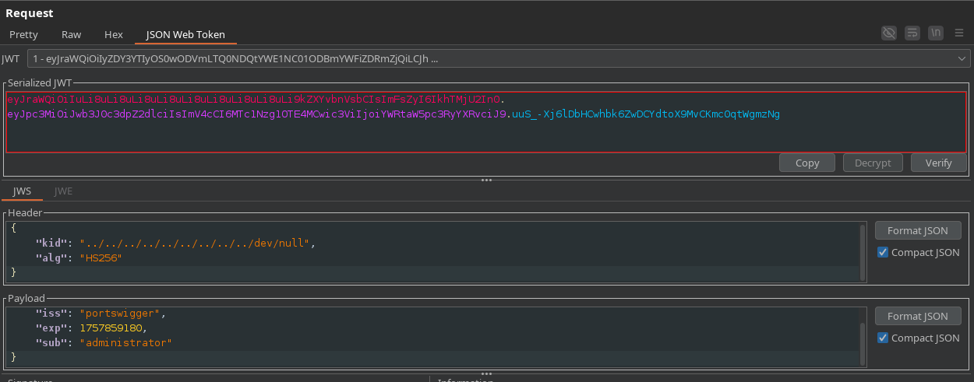The width and height of the screenshot is (974, 382).
Task: Click the \n non-printable characters icon
Action: pos(936,33)
